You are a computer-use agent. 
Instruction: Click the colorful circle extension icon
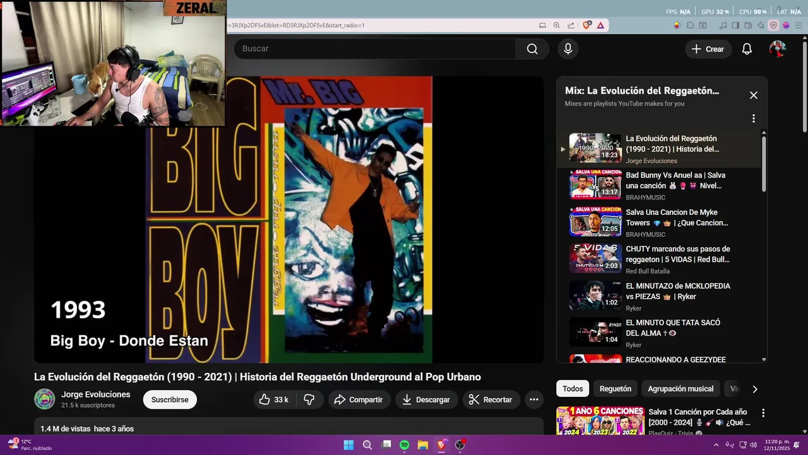pos(677,25)
